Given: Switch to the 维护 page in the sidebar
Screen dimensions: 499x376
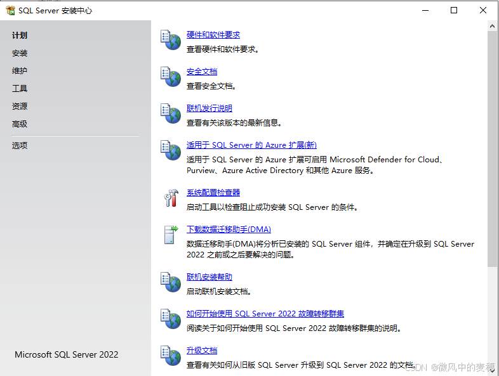Looking at the screenshot, I should tap(20, 71).
